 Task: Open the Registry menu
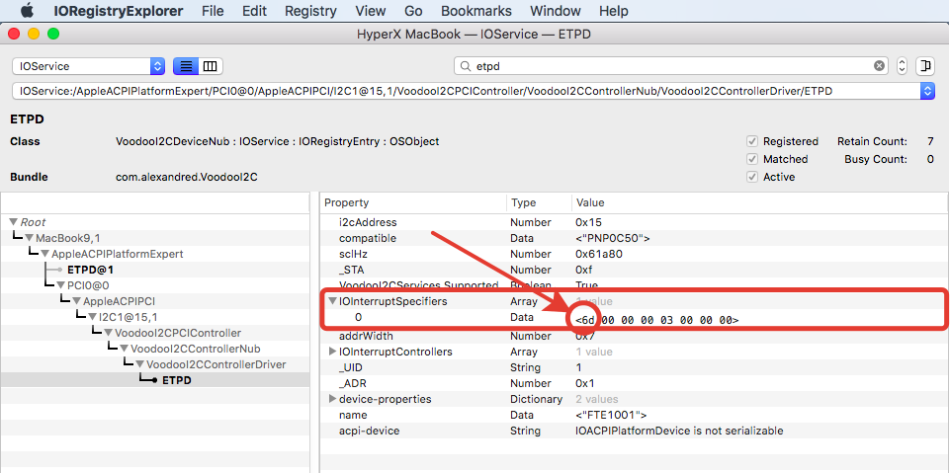(x=309, y=11)
